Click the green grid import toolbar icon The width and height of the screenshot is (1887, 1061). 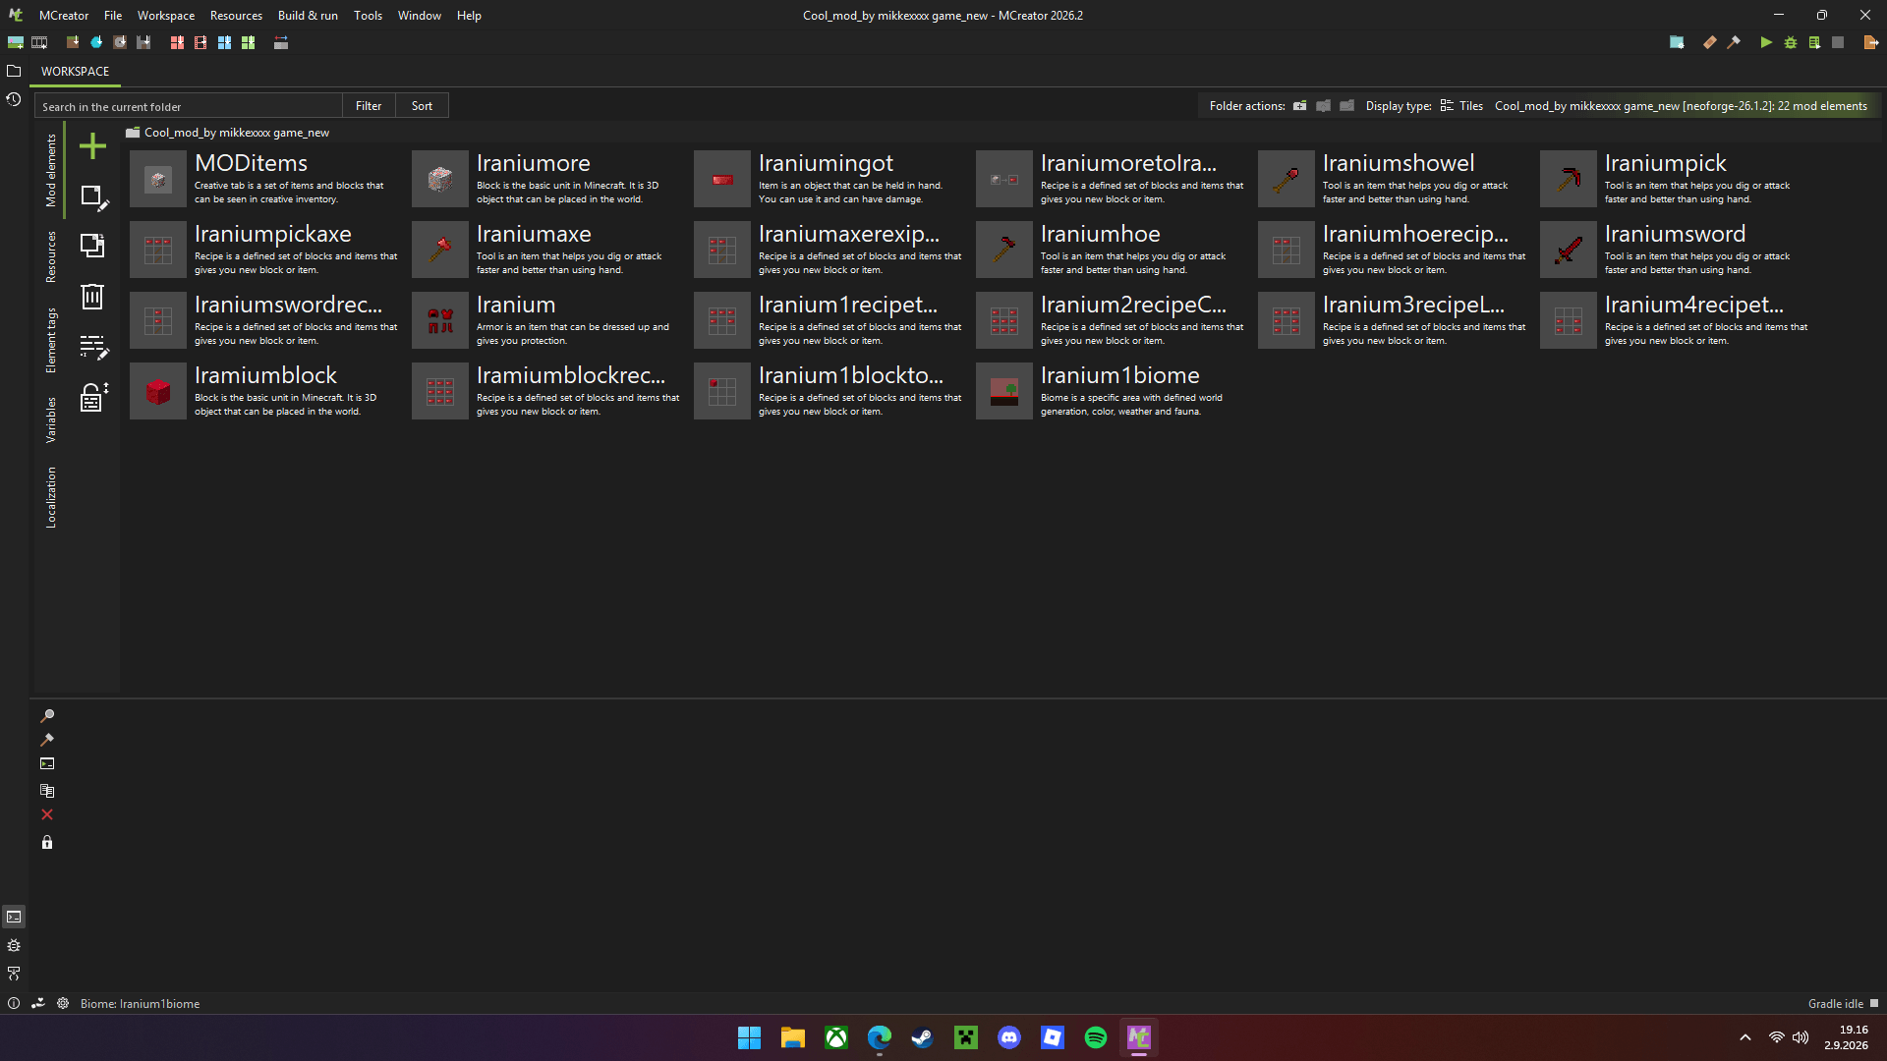coord(248,42)
